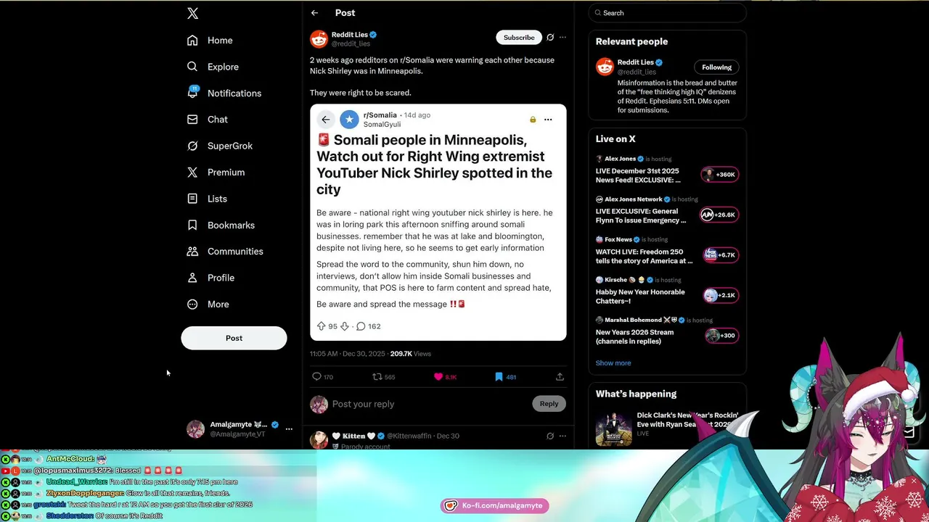Click the Search input field
929x522 pixels.
(667, 13)
